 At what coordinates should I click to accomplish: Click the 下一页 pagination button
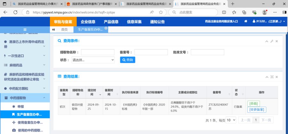point(266,120)
